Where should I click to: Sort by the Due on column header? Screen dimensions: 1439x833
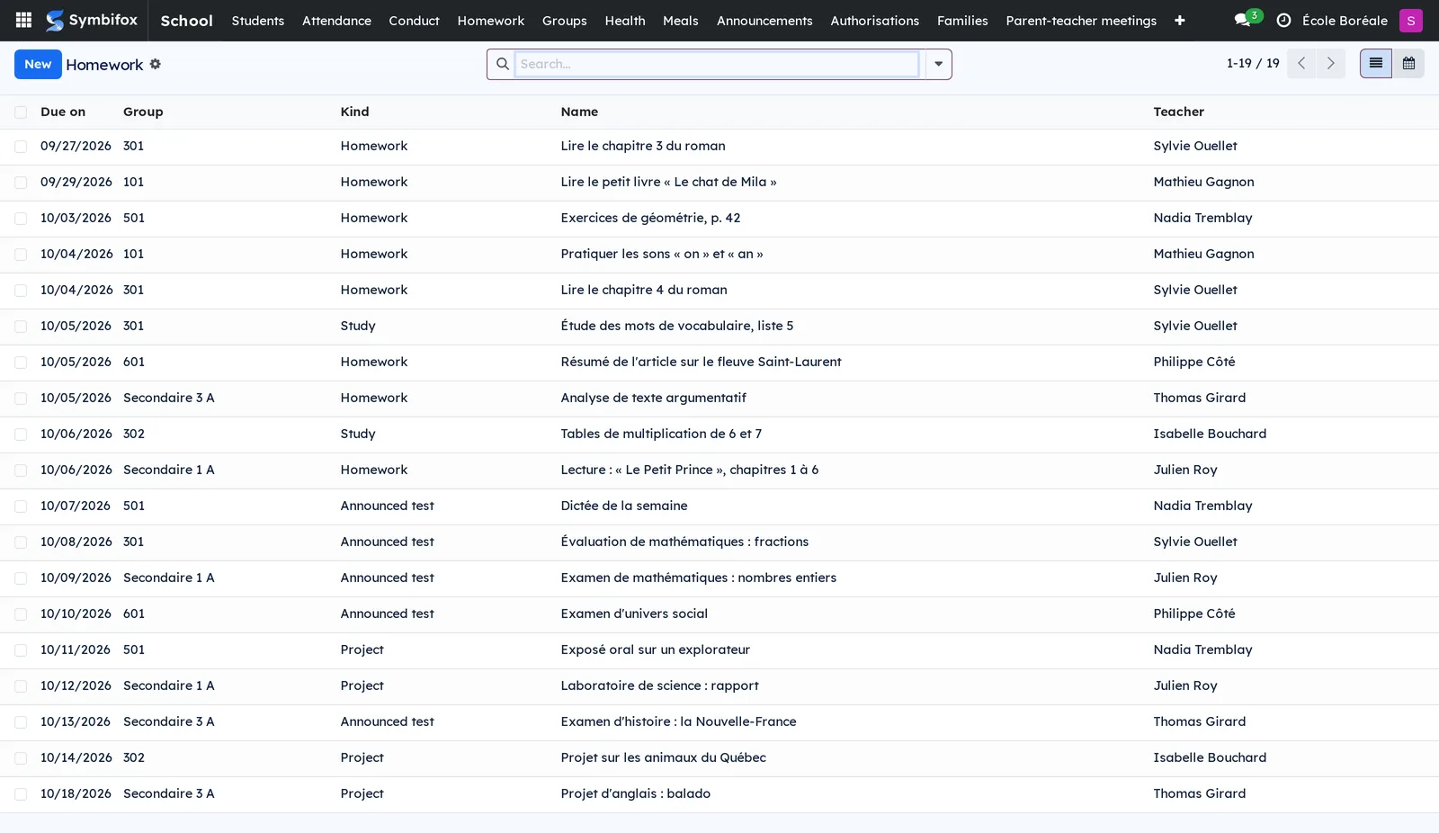(63, 112)
